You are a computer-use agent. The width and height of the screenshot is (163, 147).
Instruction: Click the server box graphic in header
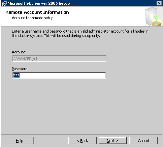[153, 16]
